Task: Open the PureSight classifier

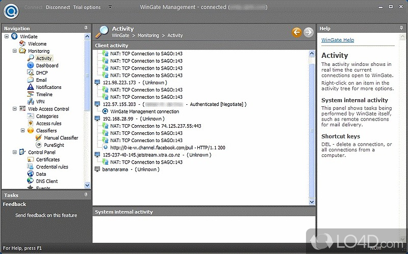Action: point(54,145)
